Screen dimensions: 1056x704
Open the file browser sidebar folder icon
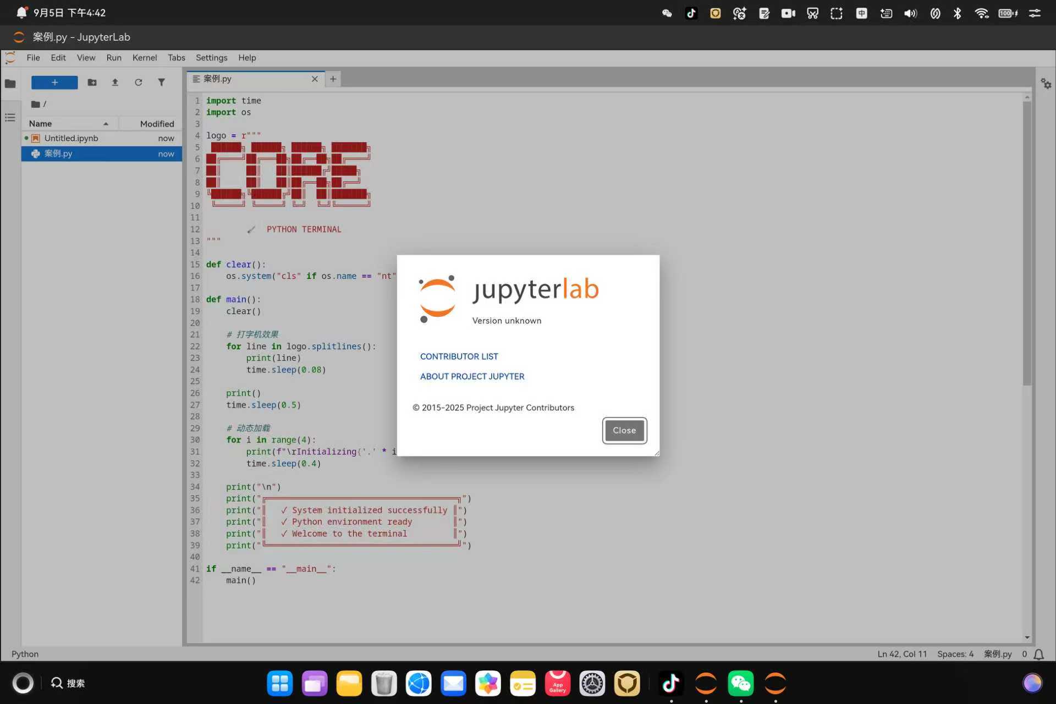(10, 84)
